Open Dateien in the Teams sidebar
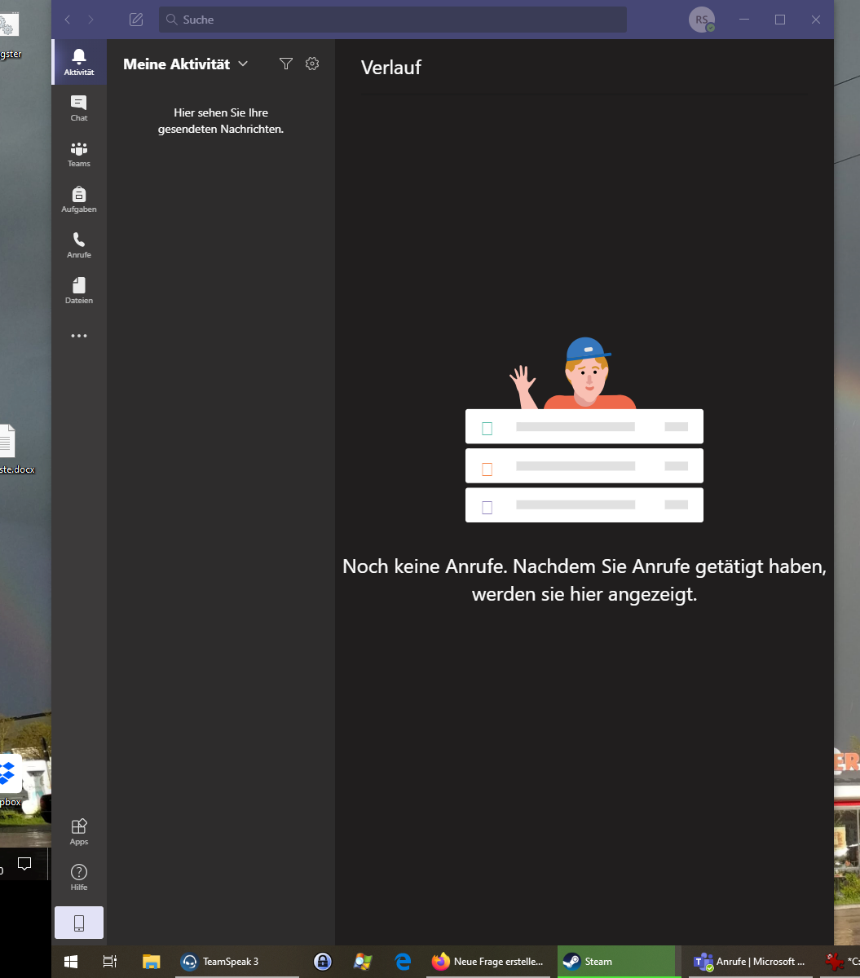Screen dimensions: 860x978 tap(79, 290)
